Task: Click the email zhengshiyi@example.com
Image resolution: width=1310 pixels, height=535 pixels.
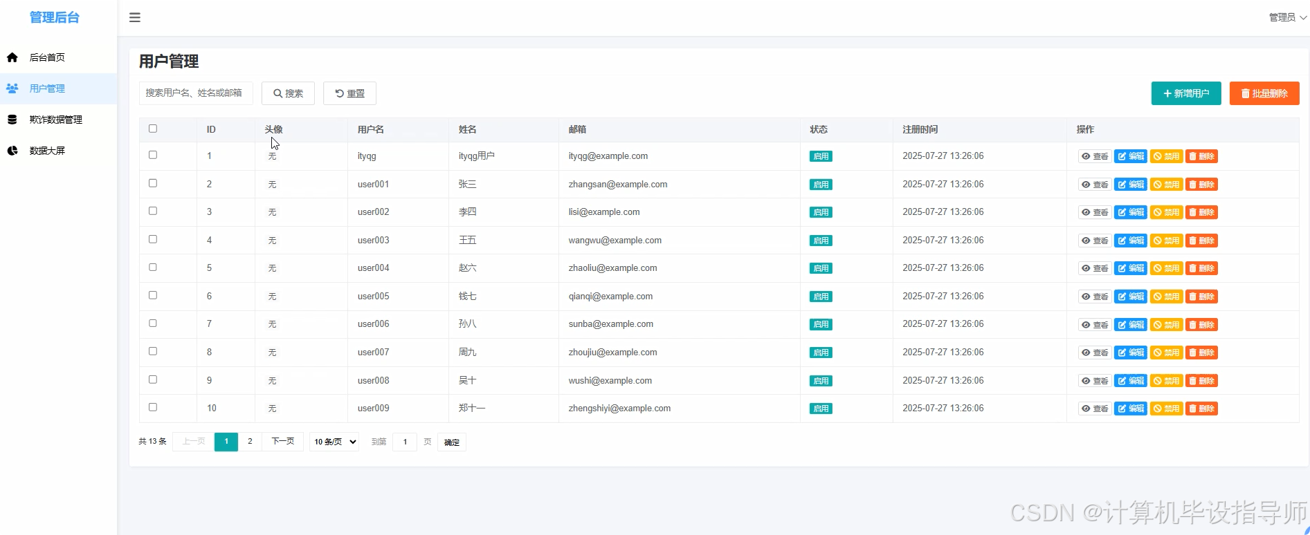Action: pos(619,409)
